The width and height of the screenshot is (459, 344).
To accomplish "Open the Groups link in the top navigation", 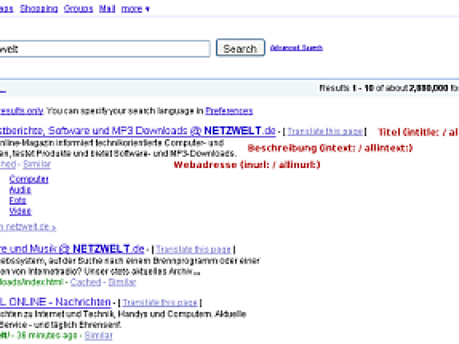I will [x=78, y=8].
